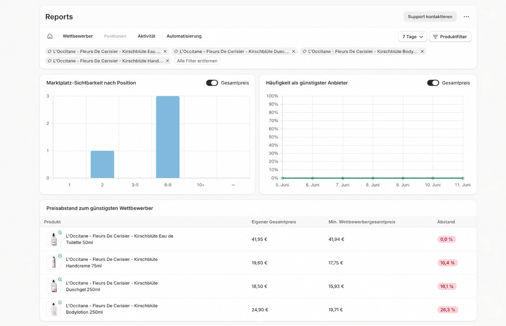Click the 8. Juni data point

point(373,178)
